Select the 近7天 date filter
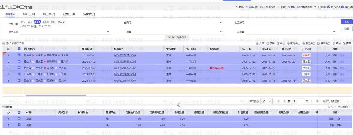The image size is (353, 135). 37,22
